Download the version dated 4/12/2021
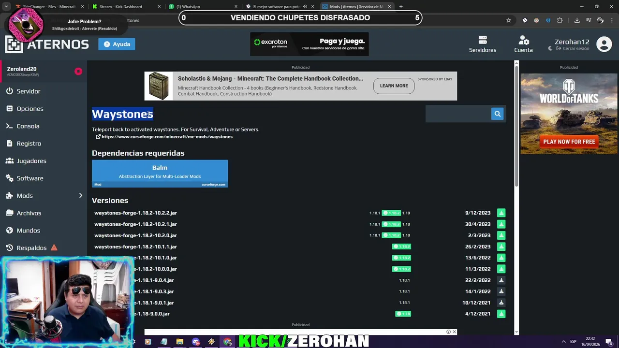619x348 pixels. (x=501, y=314)
